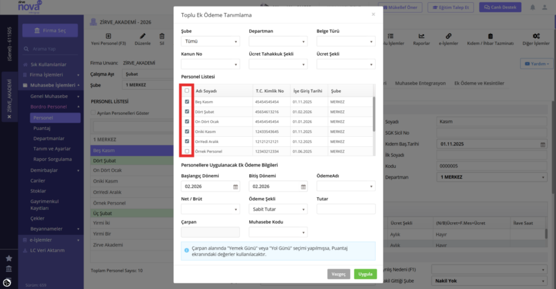Switch to Muhasebe Entegrasyon tab
The image size is (556, 289).
[x=420, y=83]
